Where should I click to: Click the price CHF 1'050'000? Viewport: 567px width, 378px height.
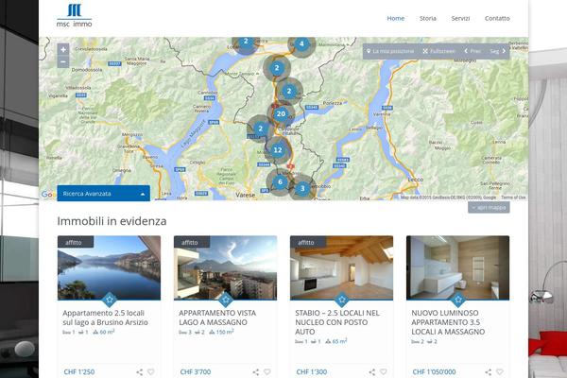pyautogui.click(x=434, y=371)
